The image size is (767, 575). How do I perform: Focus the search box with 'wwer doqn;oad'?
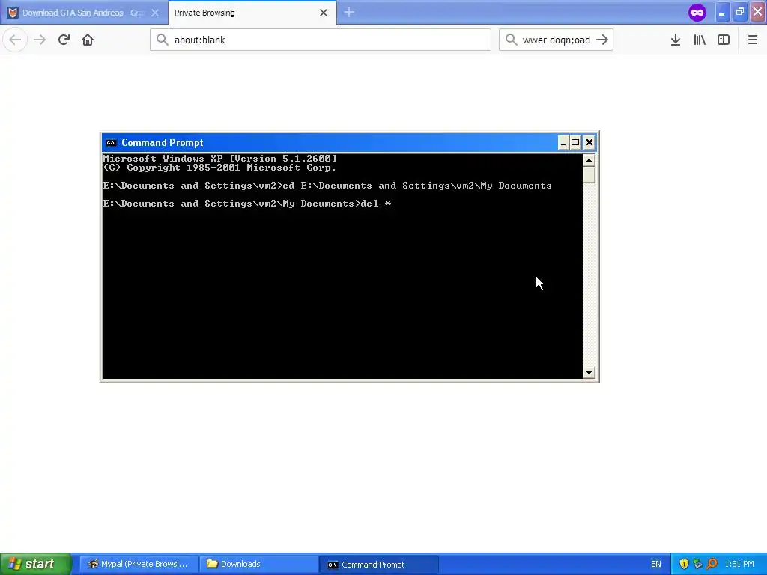pos(556,40)
